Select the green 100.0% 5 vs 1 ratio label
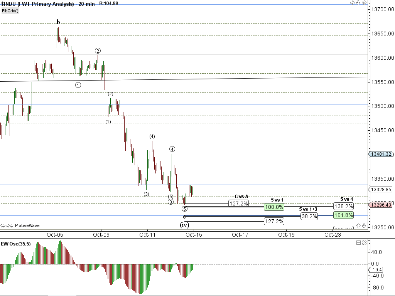Image resolution: width=395 pixels, height=296 pixels. [274, 207]
